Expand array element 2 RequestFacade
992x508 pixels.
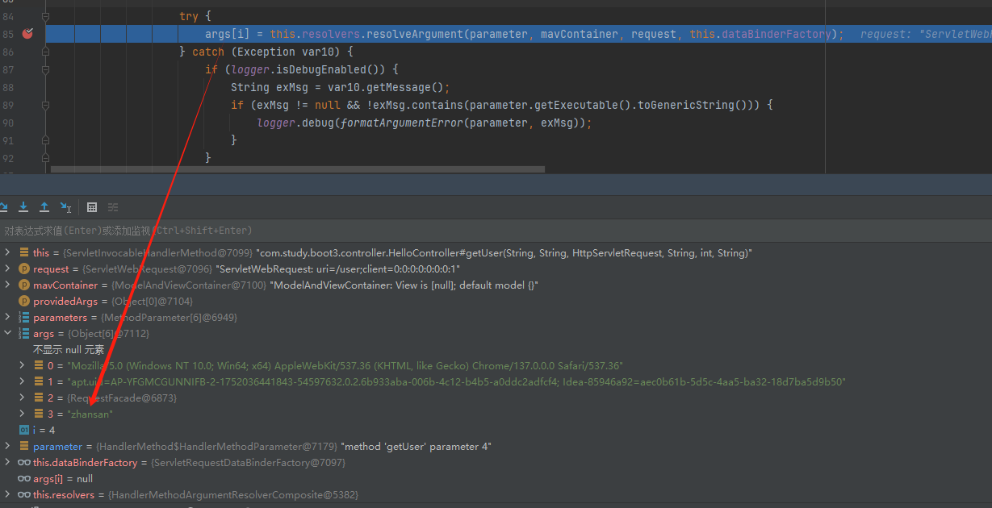(x=23, y=398)
